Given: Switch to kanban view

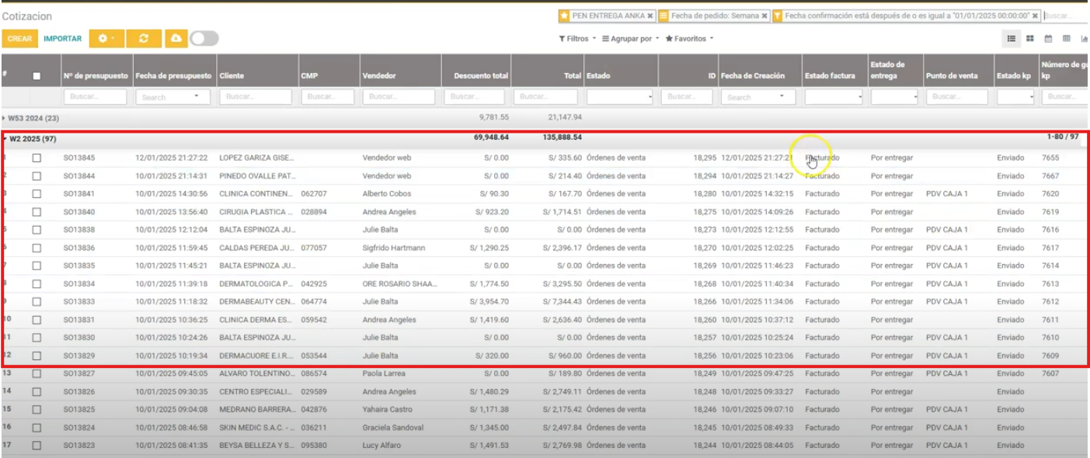Looking at the screenshot, I should (x=1029, y=38).
